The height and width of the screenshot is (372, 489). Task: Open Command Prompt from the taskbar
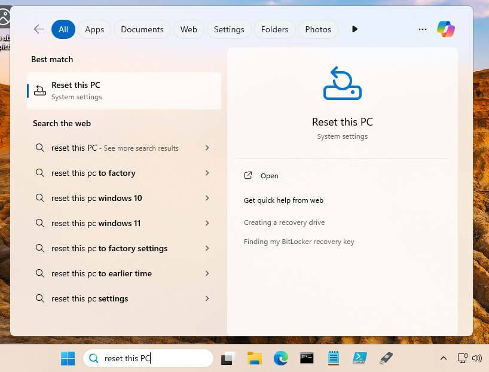tap(307, 358)
